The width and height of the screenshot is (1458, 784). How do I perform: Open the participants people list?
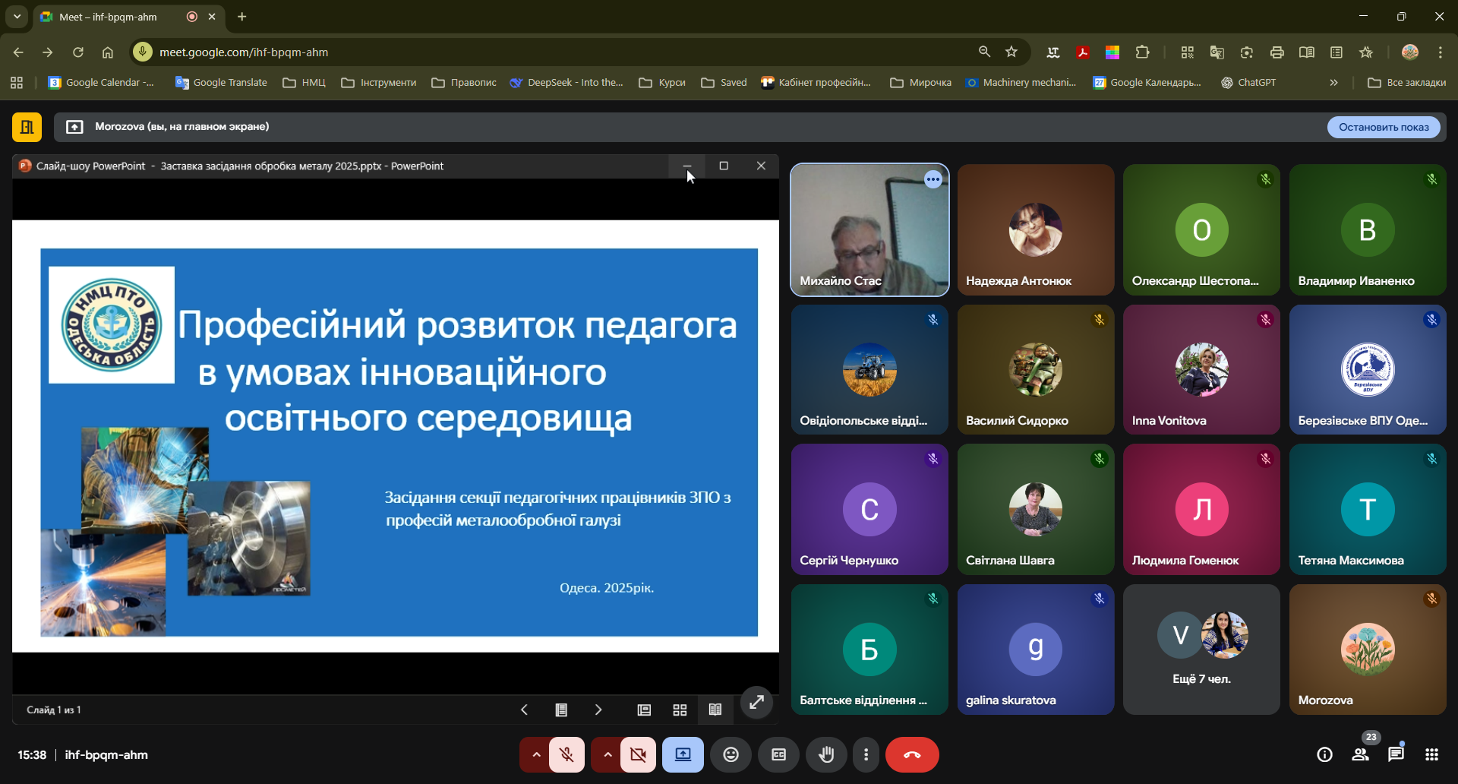(1360, 754)
